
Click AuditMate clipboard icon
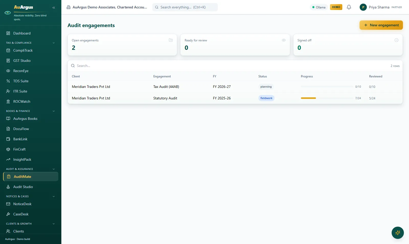coord(9,177)
